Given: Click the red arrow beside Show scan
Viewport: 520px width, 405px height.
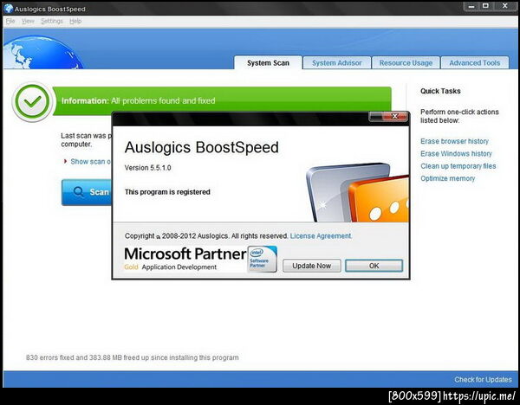Looking at the screenshot, I should (65, 161).
